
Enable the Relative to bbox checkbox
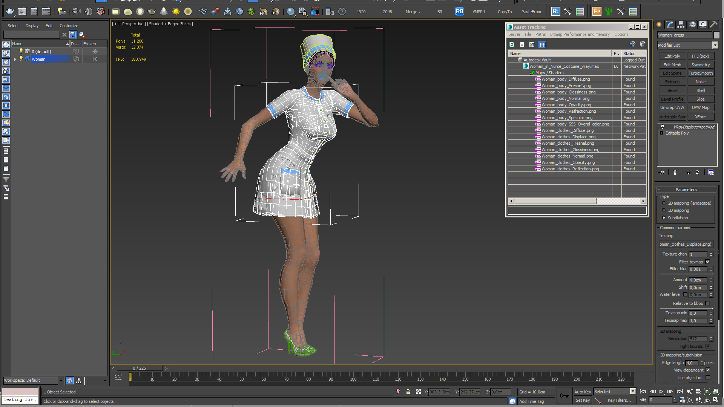click(x=707, y=303)
